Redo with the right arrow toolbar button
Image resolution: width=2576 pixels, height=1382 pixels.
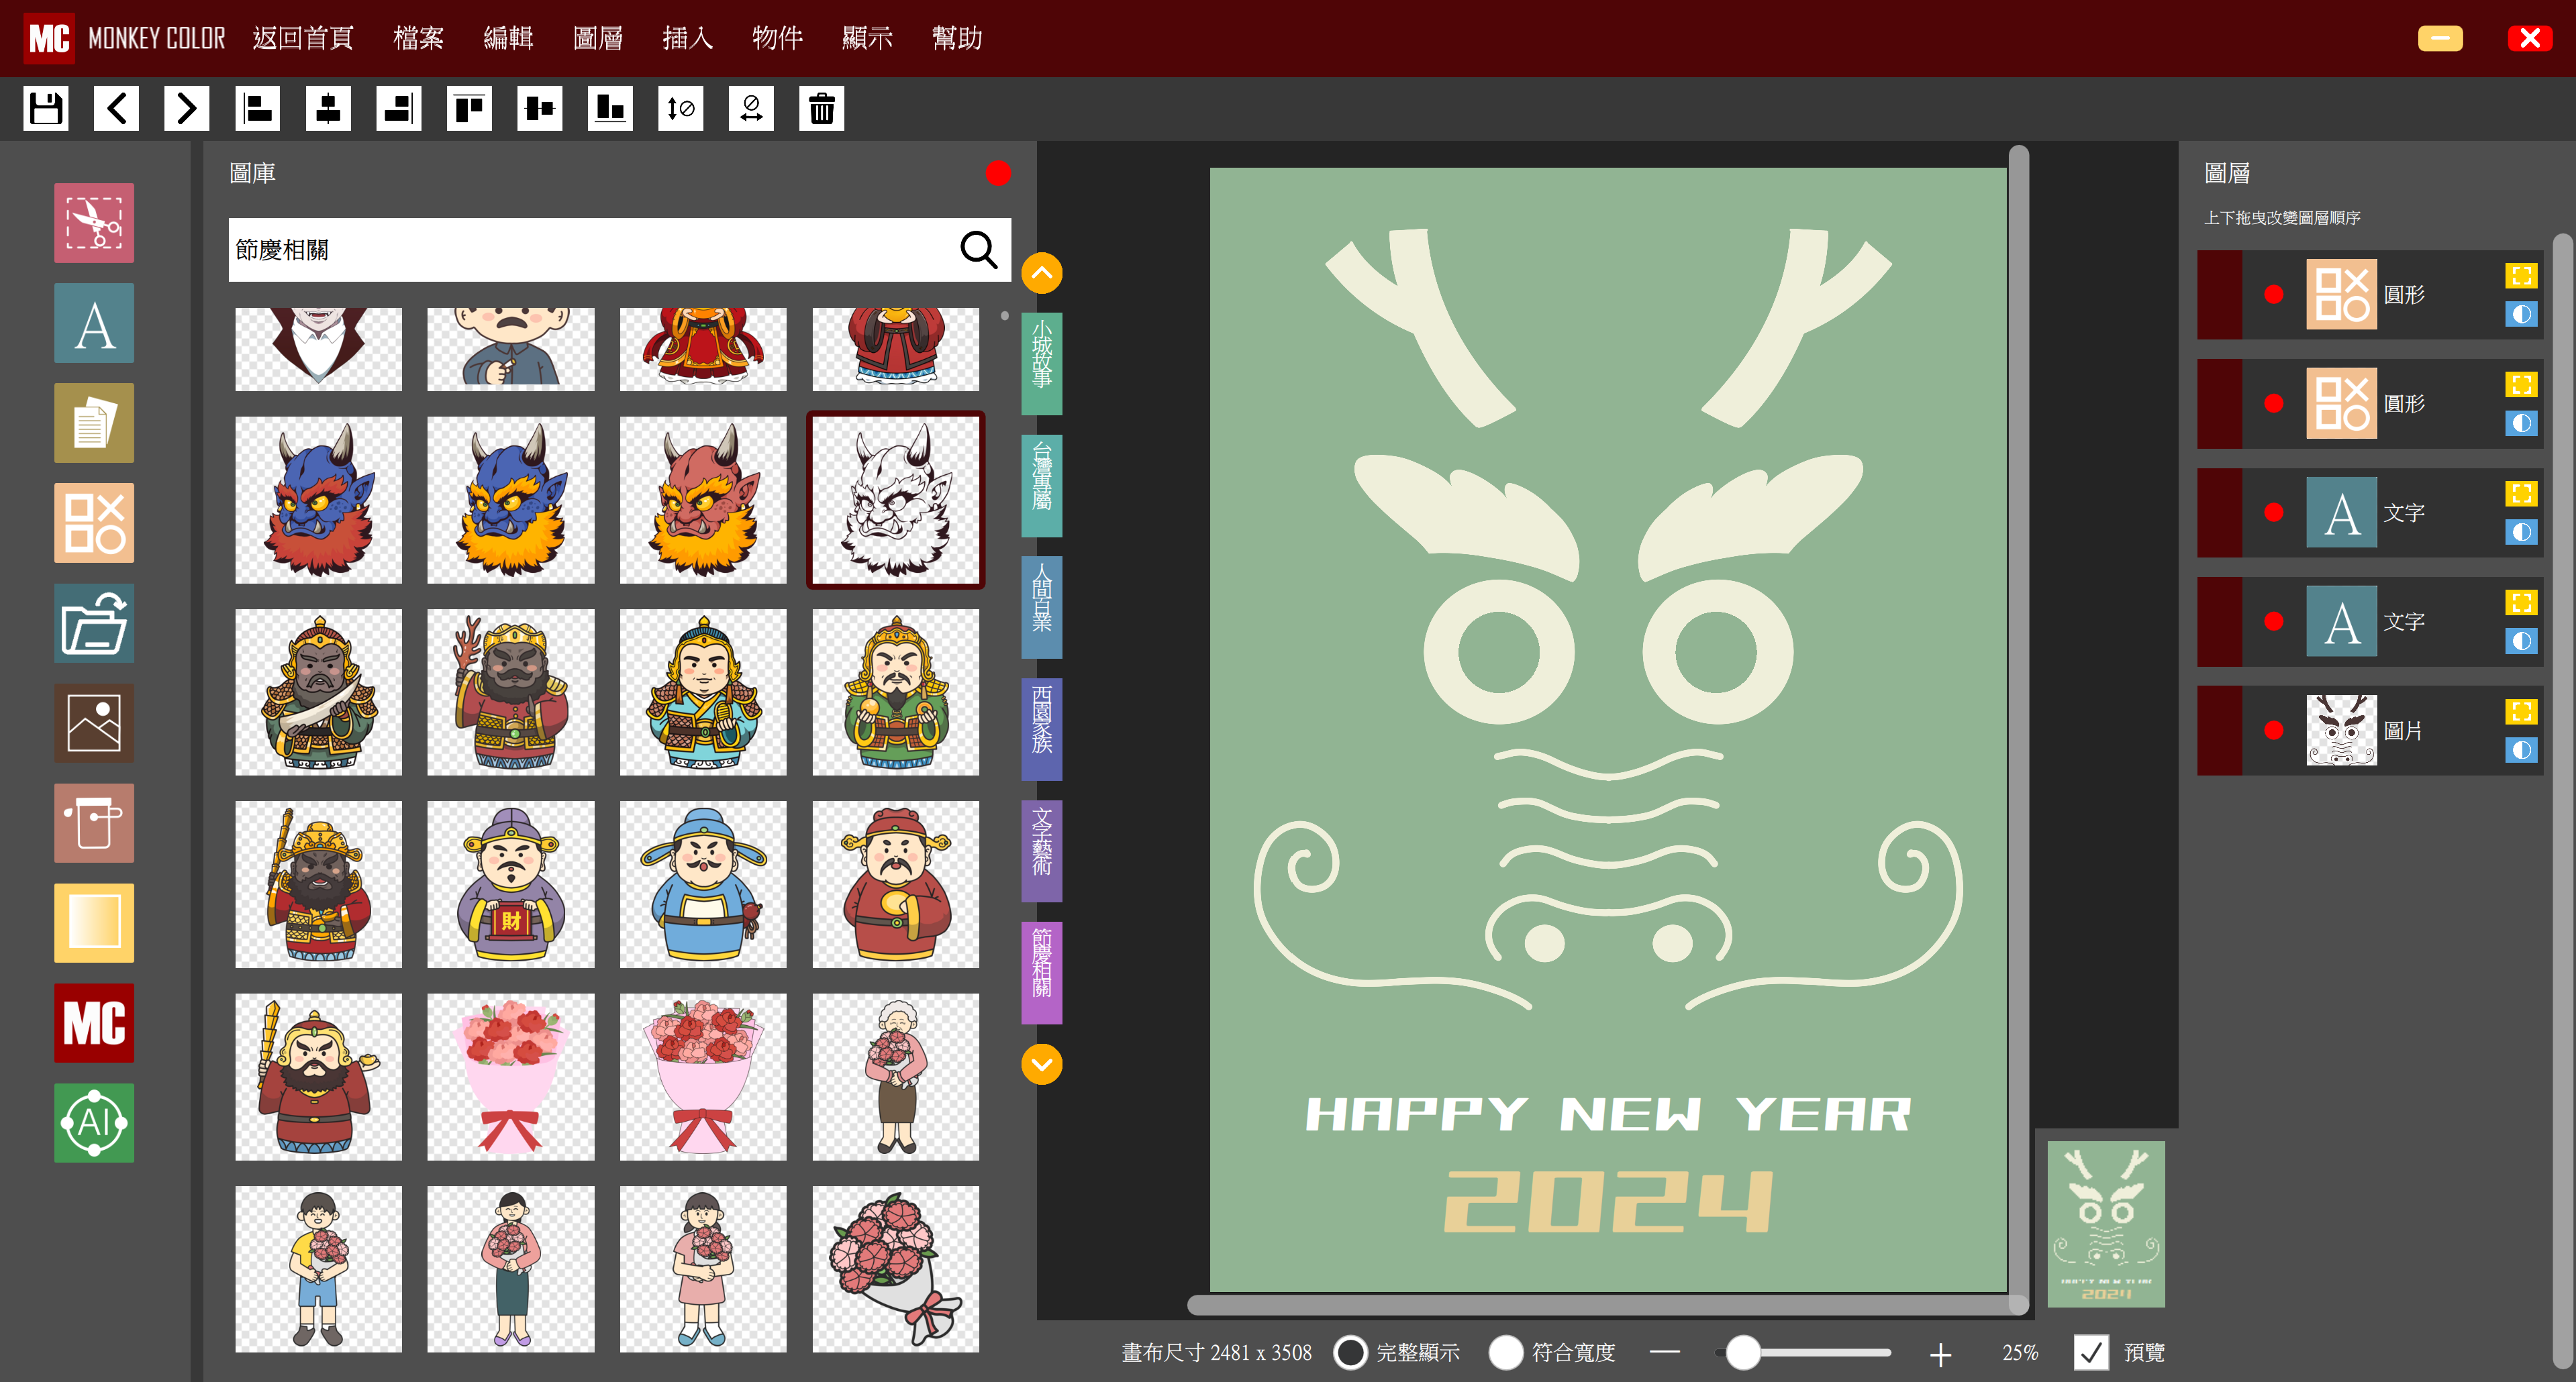(x=187, y=108)
